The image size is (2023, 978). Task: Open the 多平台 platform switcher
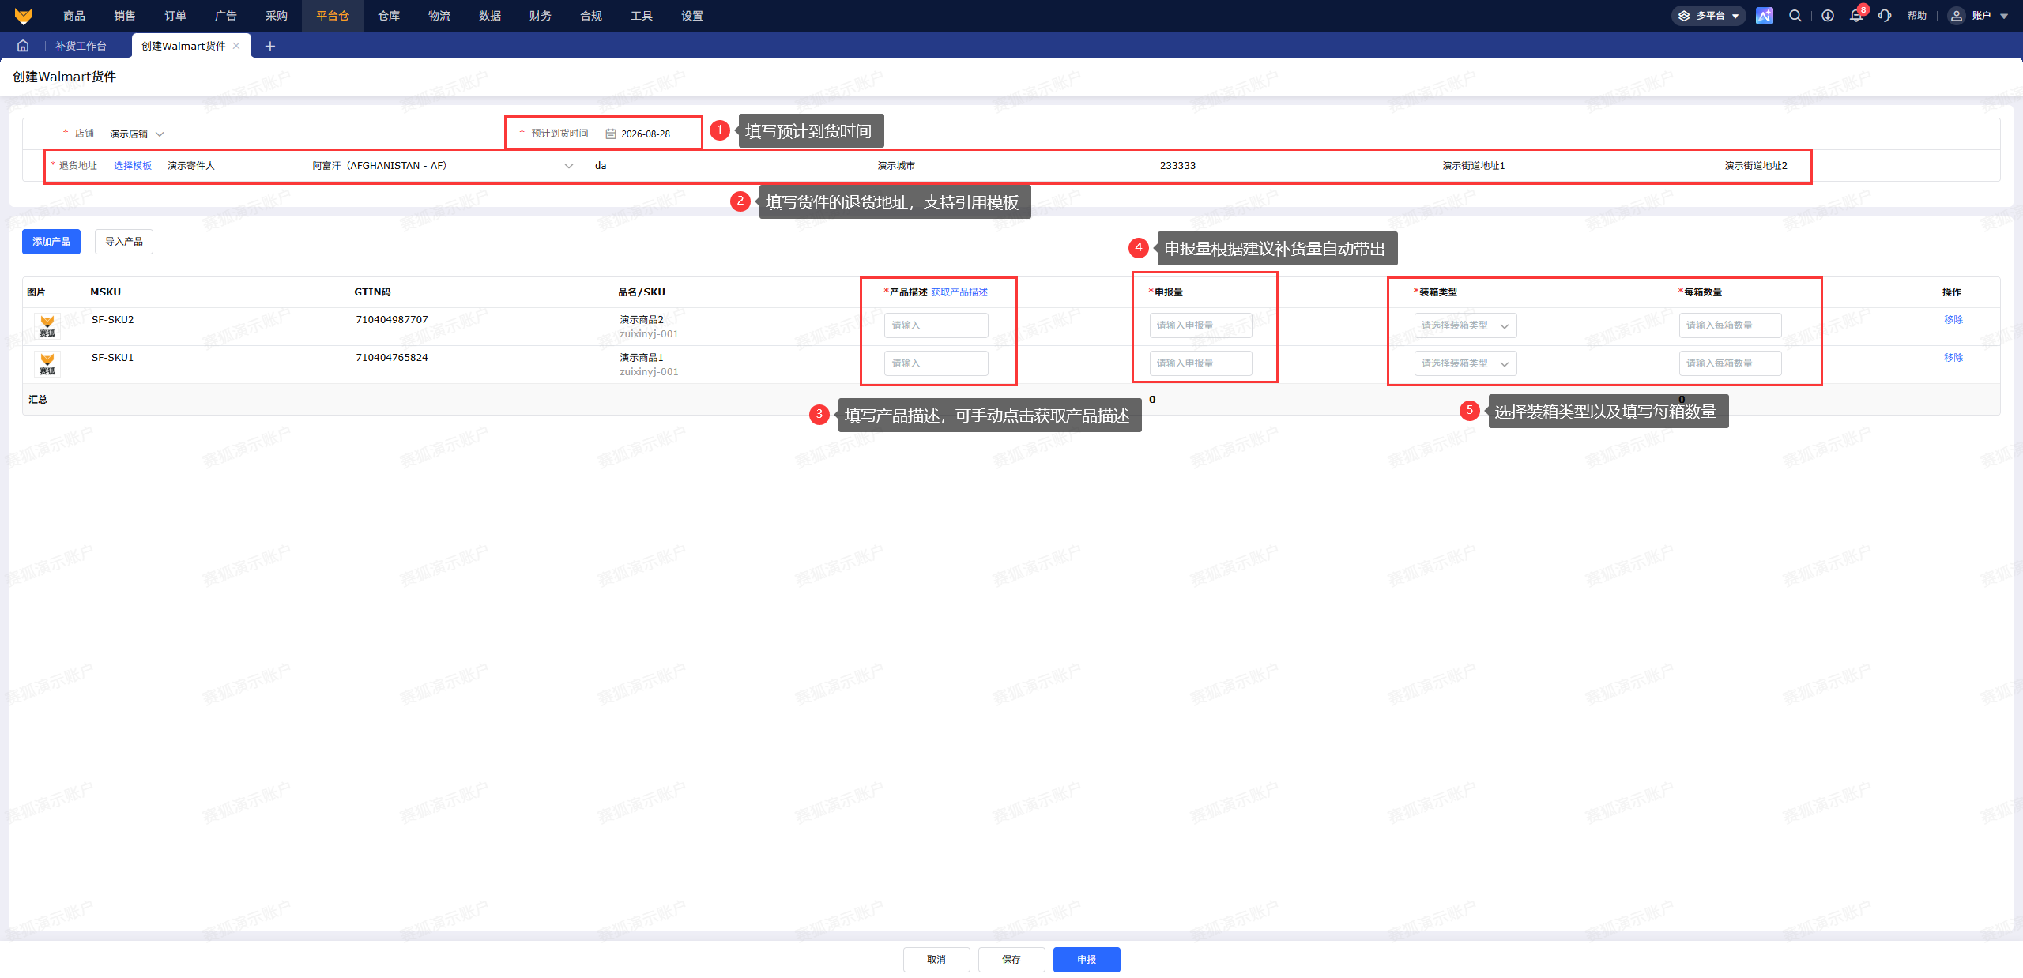pos(1708,16)
